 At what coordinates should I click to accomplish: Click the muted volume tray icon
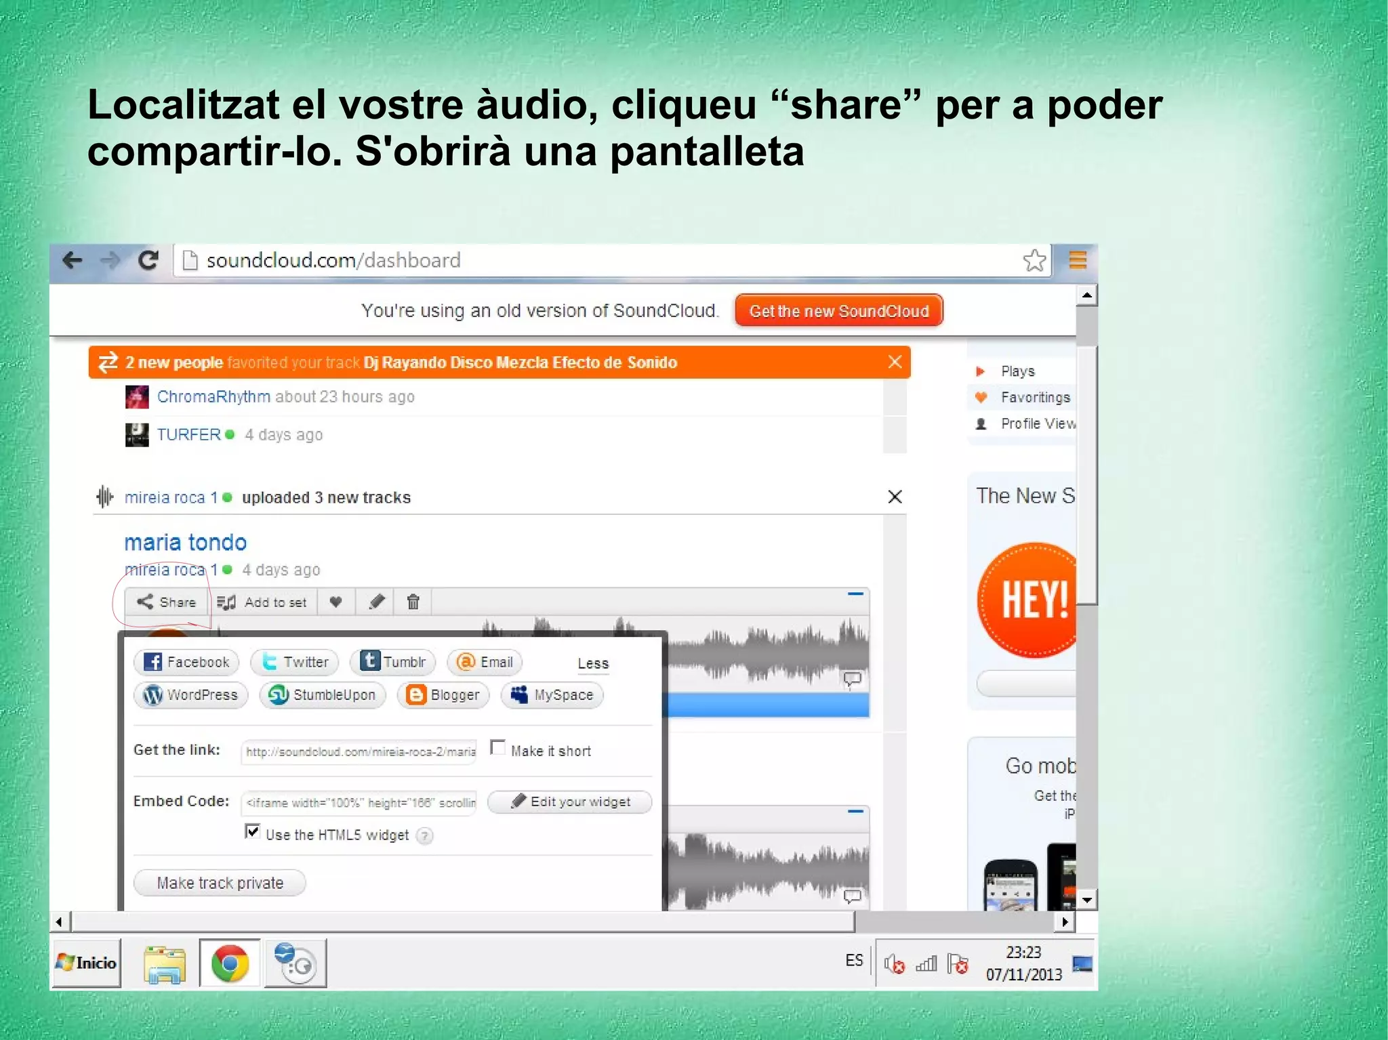[x=894, y=963]
